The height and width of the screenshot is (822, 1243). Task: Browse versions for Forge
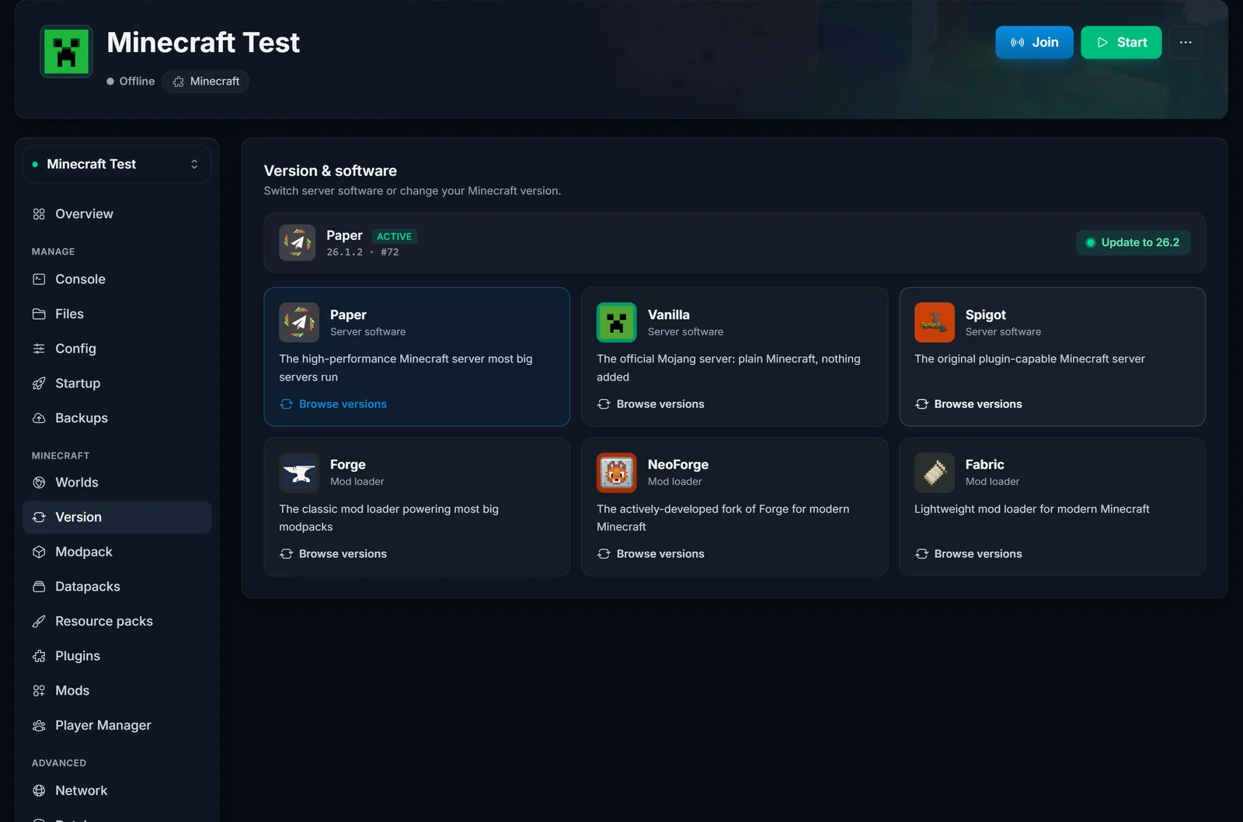coord(333,554)
